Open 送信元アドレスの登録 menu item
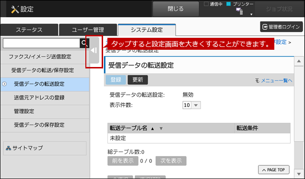Image resolution: width=305 pixels, height=179 pixels. [45, 98]
